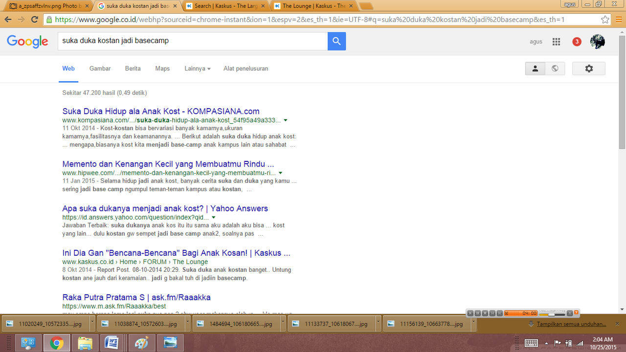Image resolution: width=626 pixels, height=352 pixels.
Task: Click the agus account name
Action: coord(536,42)
